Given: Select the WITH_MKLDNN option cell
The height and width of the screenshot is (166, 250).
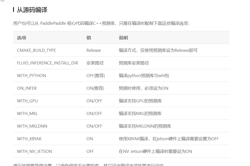Looking at the screenshot, I should click(32, 126).
